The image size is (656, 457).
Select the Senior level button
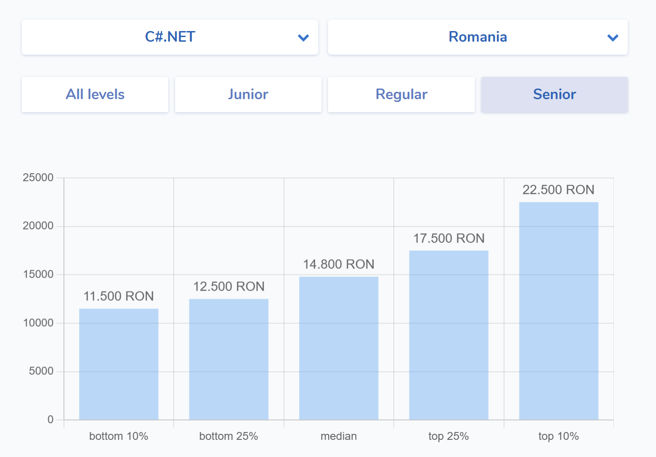[554, 95]
